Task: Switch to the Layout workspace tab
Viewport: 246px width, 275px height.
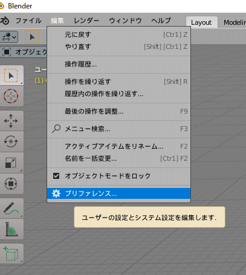Action: tap(201, 22)
